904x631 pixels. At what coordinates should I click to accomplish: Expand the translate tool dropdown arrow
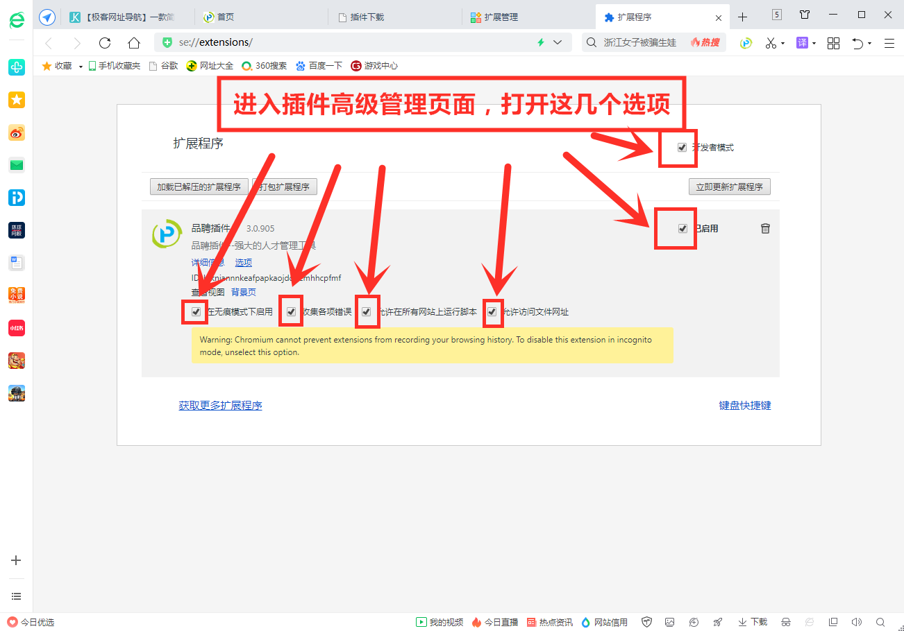click(x=814, y=42)
